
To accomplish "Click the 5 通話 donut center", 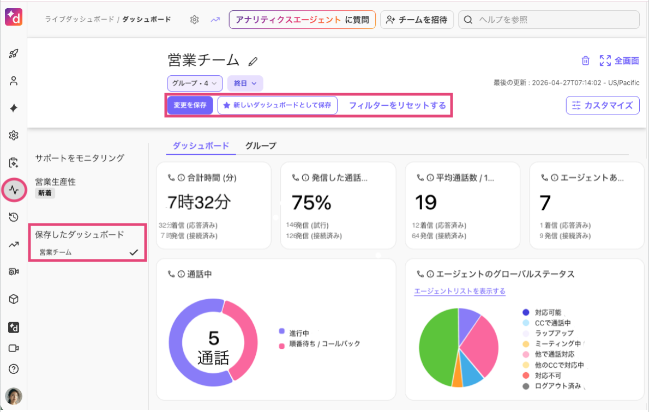I will pyautogui.click(x=213, y=348).
